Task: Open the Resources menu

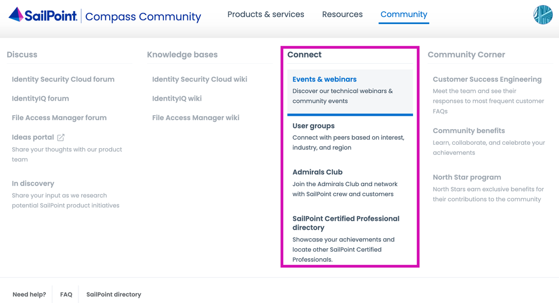Action: point(342,15)
